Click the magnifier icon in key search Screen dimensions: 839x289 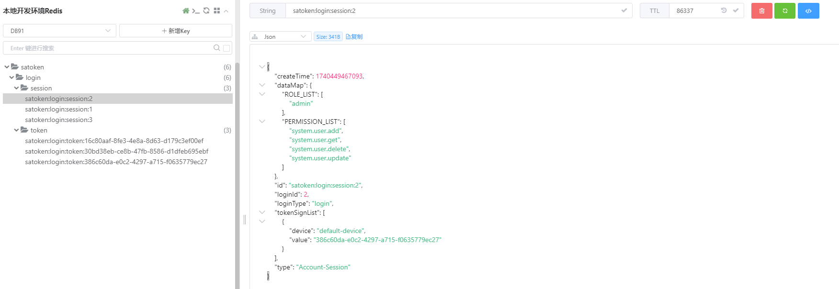pos(216,48)
